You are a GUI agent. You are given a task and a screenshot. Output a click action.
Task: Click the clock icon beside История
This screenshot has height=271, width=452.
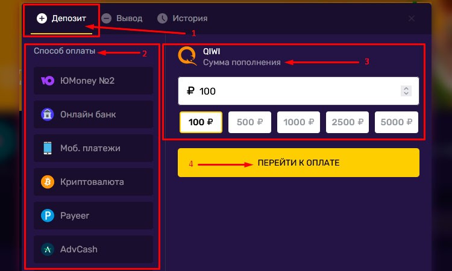162,19
